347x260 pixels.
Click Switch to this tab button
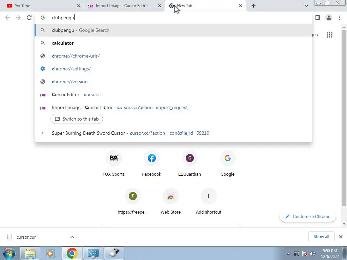(77, 119)
